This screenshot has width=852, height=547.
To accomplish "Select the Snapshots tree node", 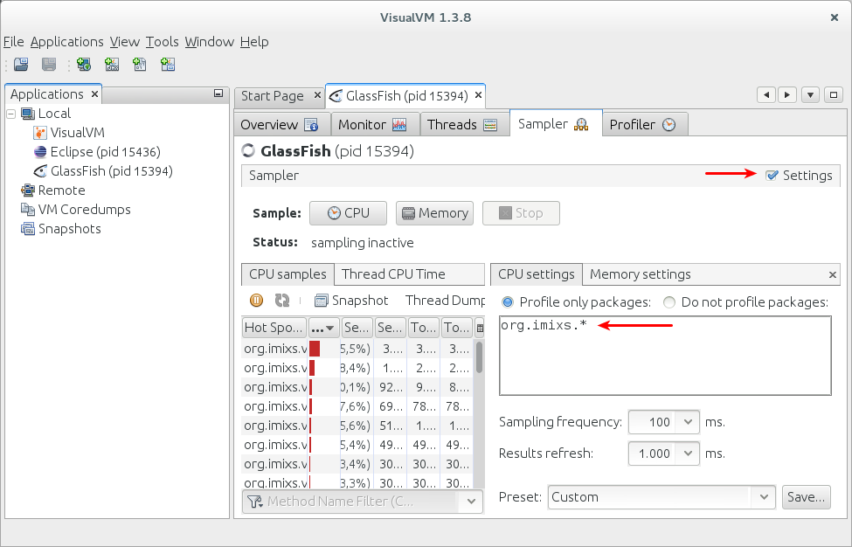I will [61, 229].
